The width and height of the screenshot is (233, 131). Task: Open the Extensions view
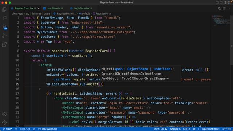(4, 44)
